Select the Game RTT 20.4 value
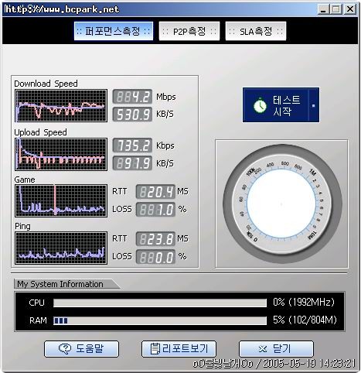The image size is (361, 373). point(155,192)
